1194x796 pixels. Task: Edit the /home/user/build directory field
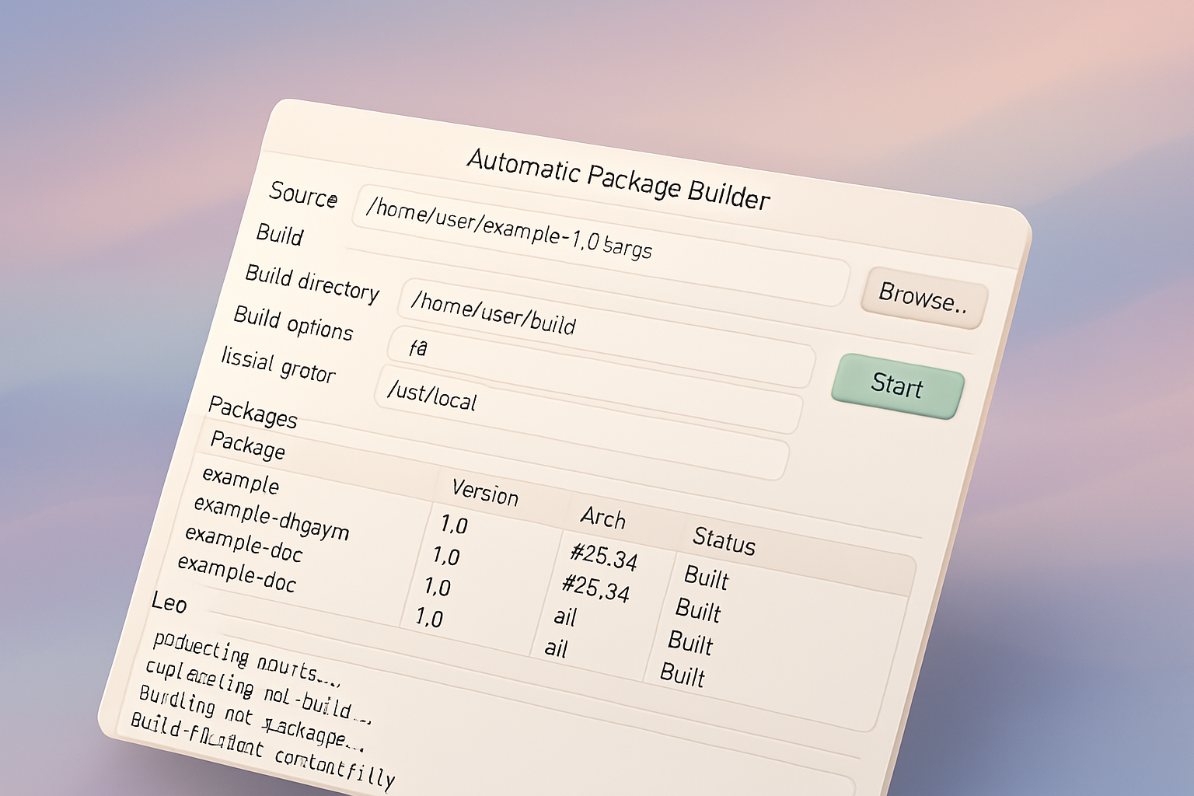coord(606,333)
